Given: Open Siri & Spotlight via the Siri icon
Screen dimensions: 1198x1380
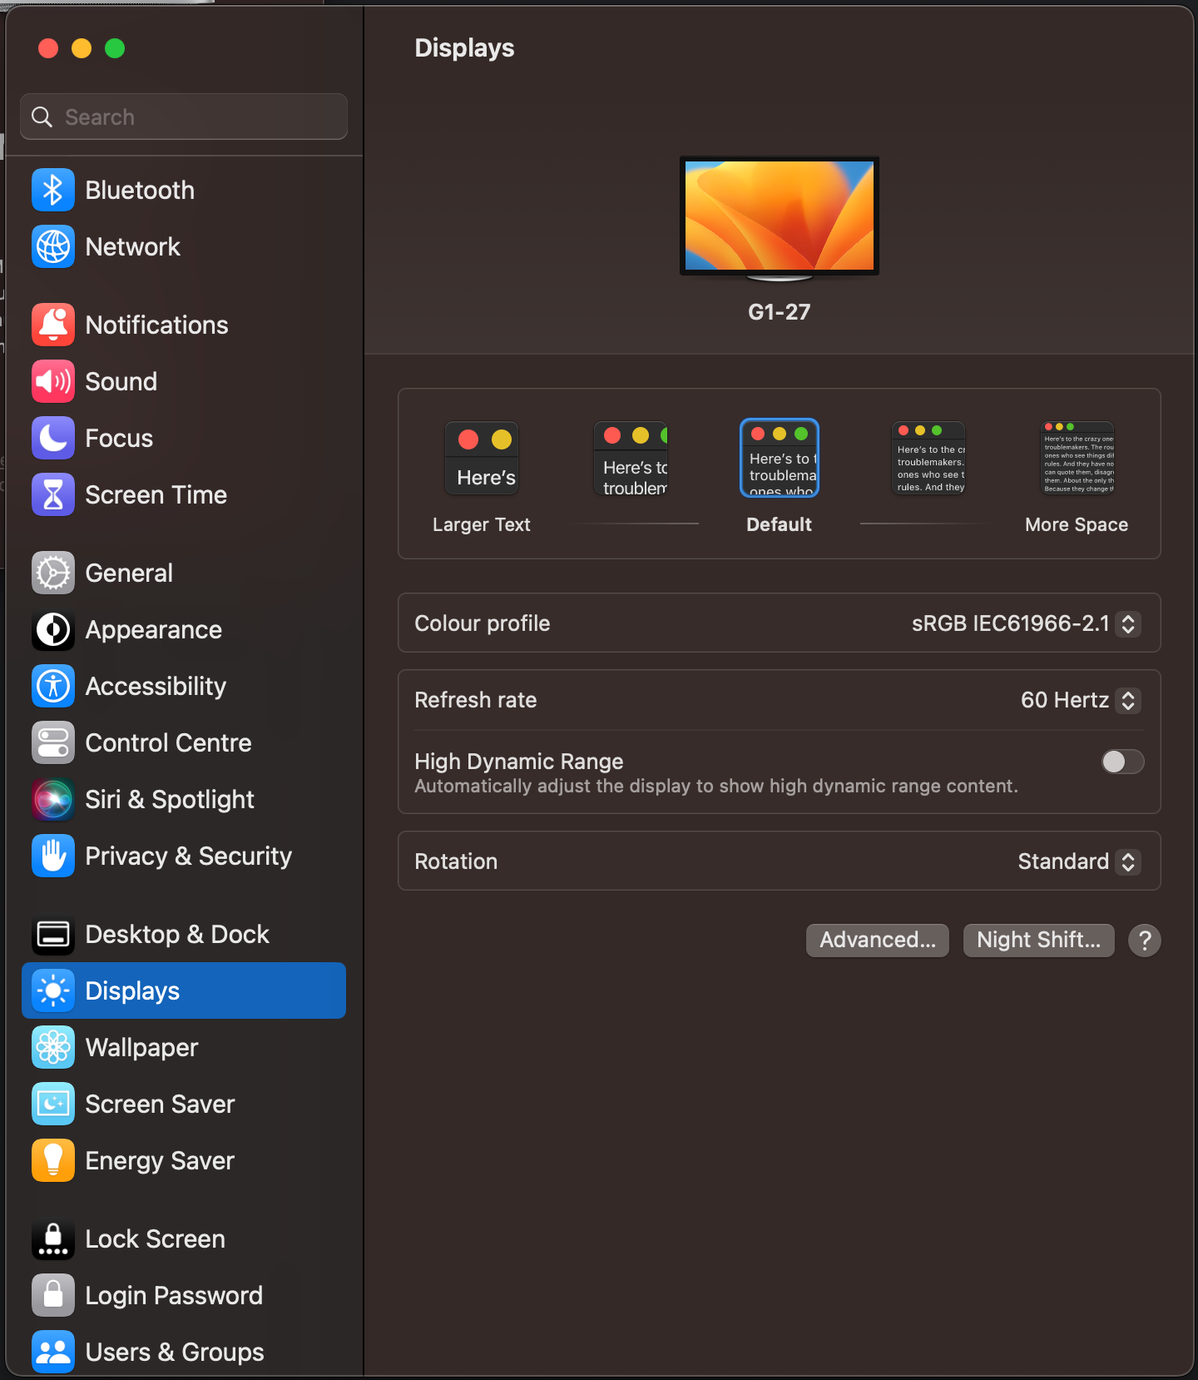Looking at the screenshot, I should (53, 799).
